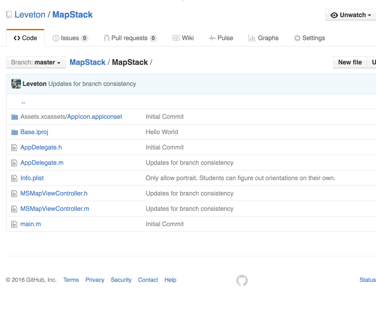
Task: Open the Pulse tab
Action: coord(221,38)
